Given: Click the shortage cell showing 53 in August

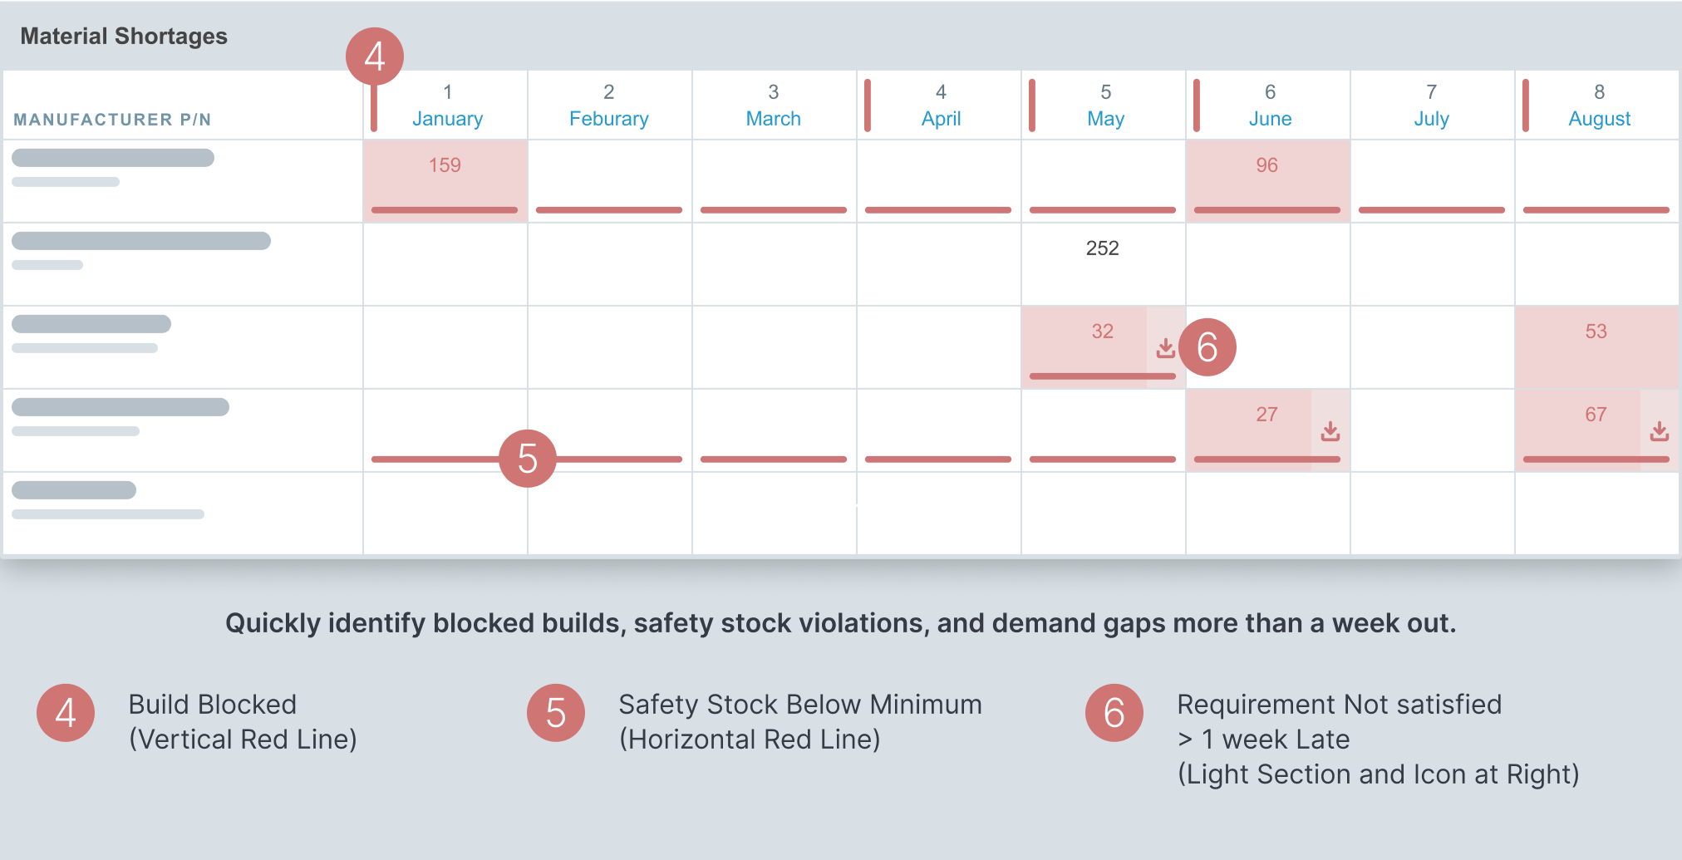Looking at the screenshot, I should click(x=1596, y=346).
